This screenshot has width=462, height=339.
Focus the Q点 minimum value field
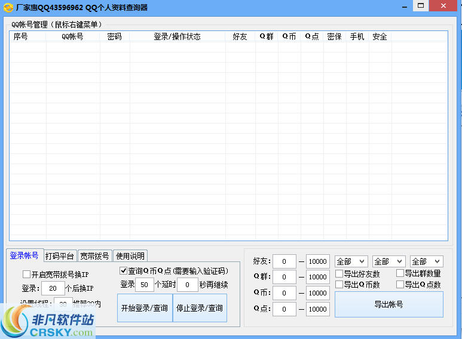pos(284,309)
